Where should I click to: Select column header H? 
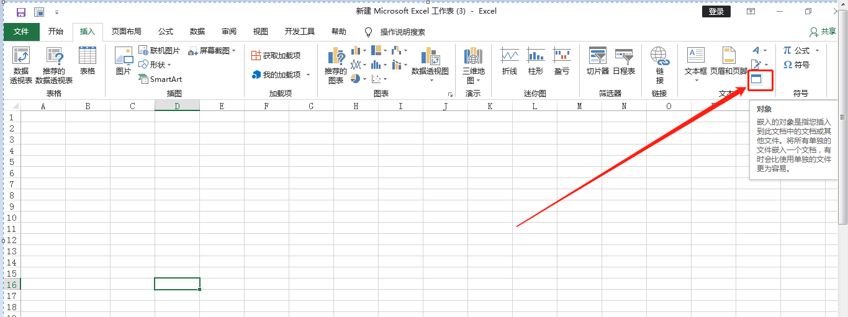(356, 106)
